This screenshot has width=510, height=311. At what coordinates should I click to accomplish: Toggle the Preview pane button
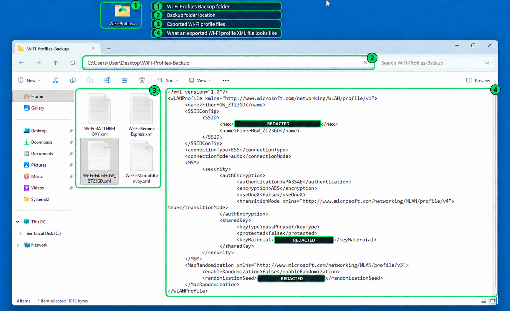tap(478, 80)
